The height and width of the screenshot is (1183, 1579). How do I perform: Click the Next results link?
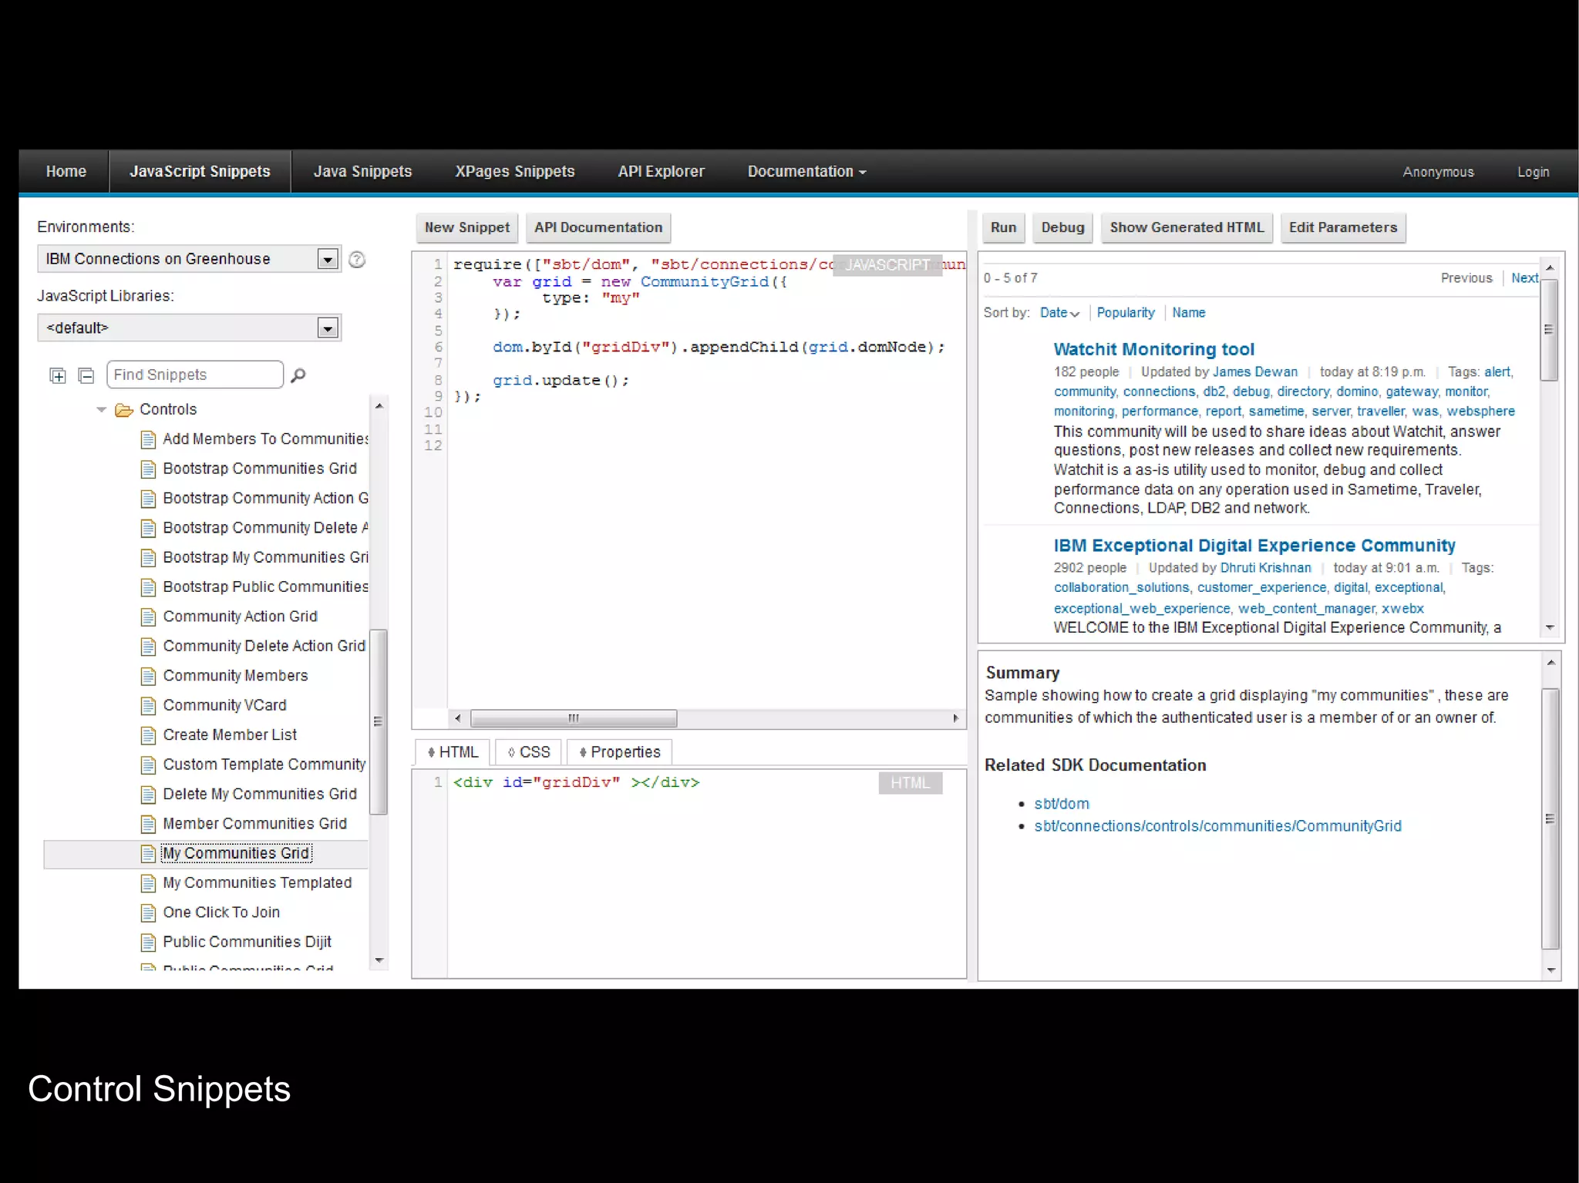tap(1524, 278)
